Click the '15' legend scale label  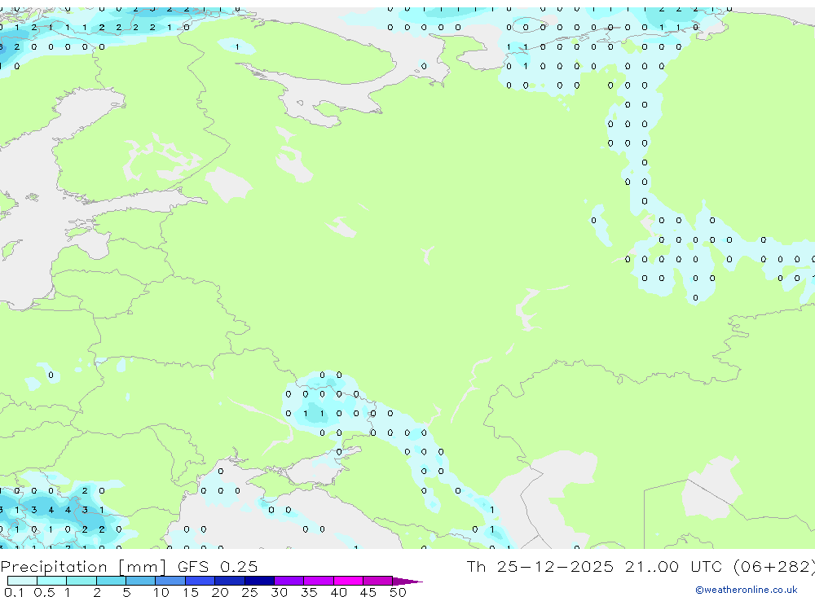pos(191,592)
